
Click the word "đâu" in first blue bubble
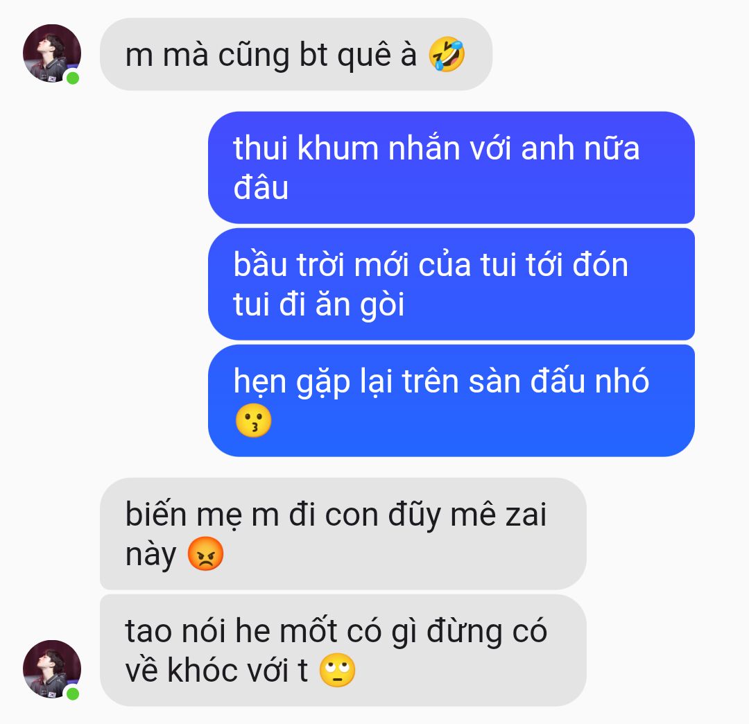[261, 187]
